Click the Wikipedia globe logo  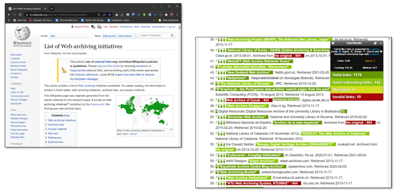point(22,33)
